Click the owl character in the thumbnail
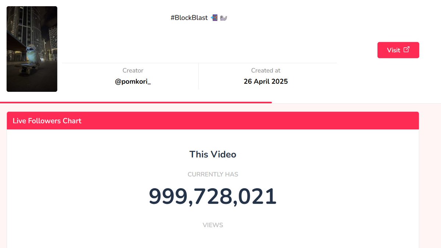The image size is (441, 248). (x=32, y=54)
